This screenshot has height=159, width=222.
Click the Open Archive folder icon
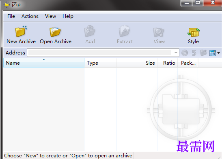[x=55, y=32]
